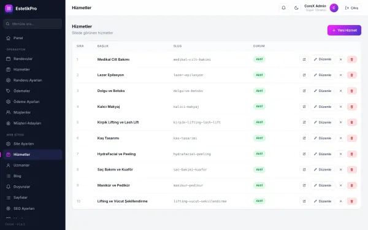This screenshot has width=368, height=230.
Task: Open Ödeme Ayarları in the sidebar
Action: pos(33,102)
